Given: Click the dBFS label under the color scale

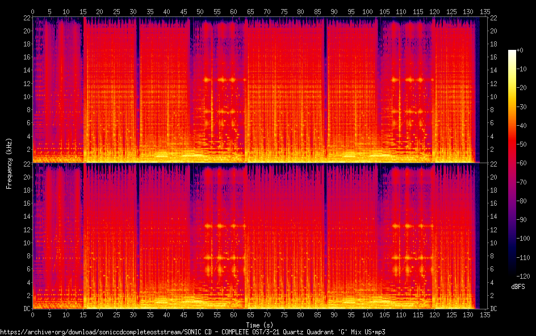Looking at the screenshot, I should [x=518, y=287].
